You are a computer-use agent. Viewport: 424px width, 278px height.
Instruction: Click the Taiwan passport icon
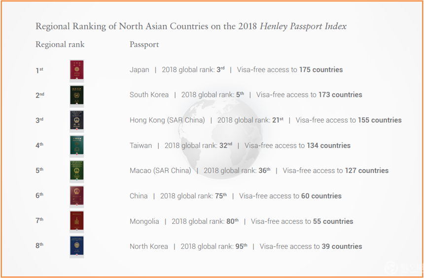point(76,146)
